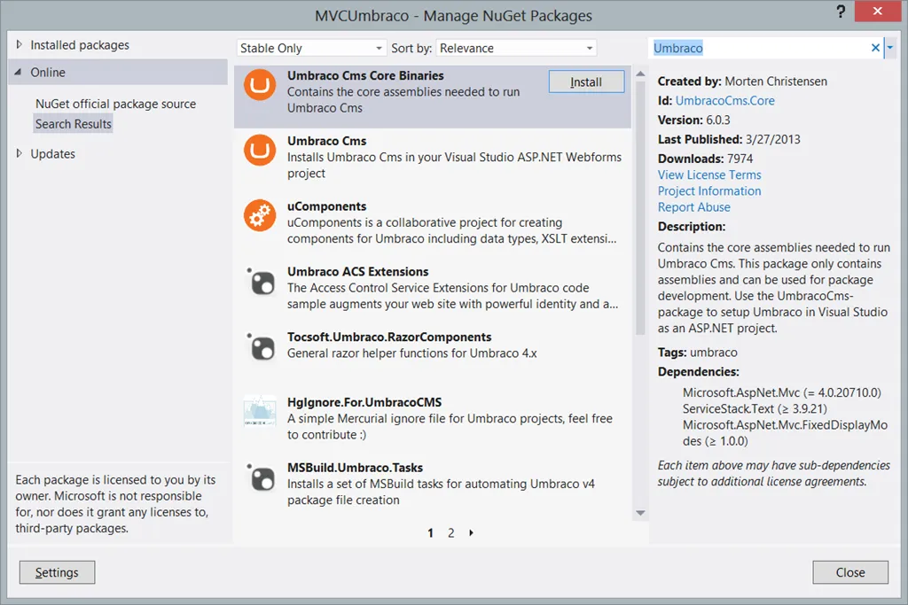Select NuGet official package source
Image resolution: width=908 pixels, height=605 pixels.
click(x=115, y=104)
